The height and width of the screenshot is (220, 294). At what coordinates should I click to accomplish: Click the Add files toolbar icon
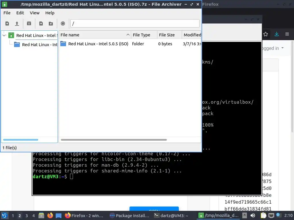pyautogui.click(x=41, y=23)
